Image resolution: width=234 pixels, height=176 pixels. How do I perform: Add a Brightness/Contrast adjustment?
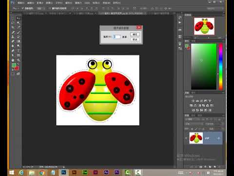(x=193, y=101)
